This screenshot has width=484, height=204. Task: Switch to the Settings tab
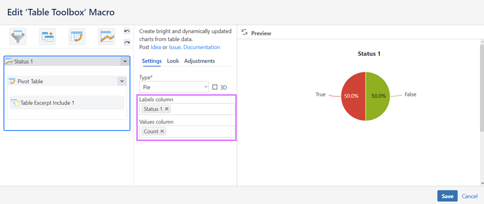point(152,61)
